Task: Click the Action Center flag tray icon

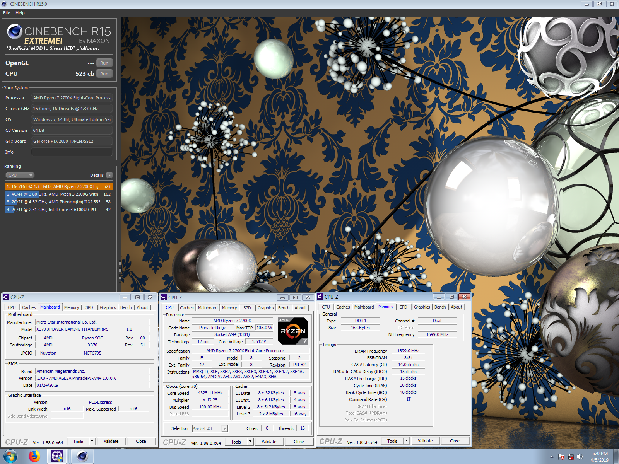Action: [561, 457]
